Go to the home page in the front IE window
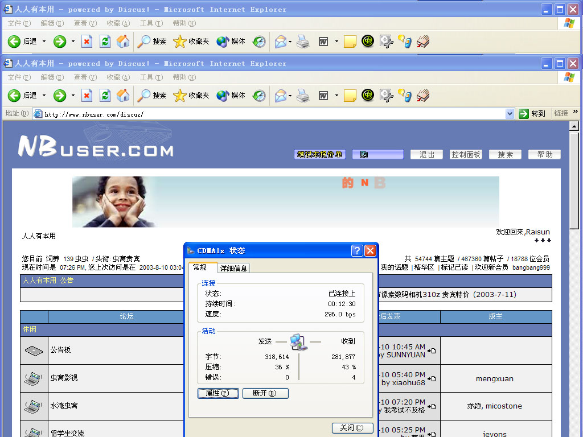Image resolution: width=583 pixels, height=437 pixels. 123,96
